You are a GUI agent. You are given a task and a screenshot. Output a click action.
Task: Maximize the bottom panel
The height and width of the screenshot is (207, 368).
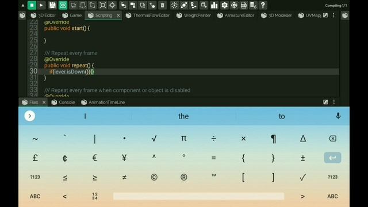325,102
